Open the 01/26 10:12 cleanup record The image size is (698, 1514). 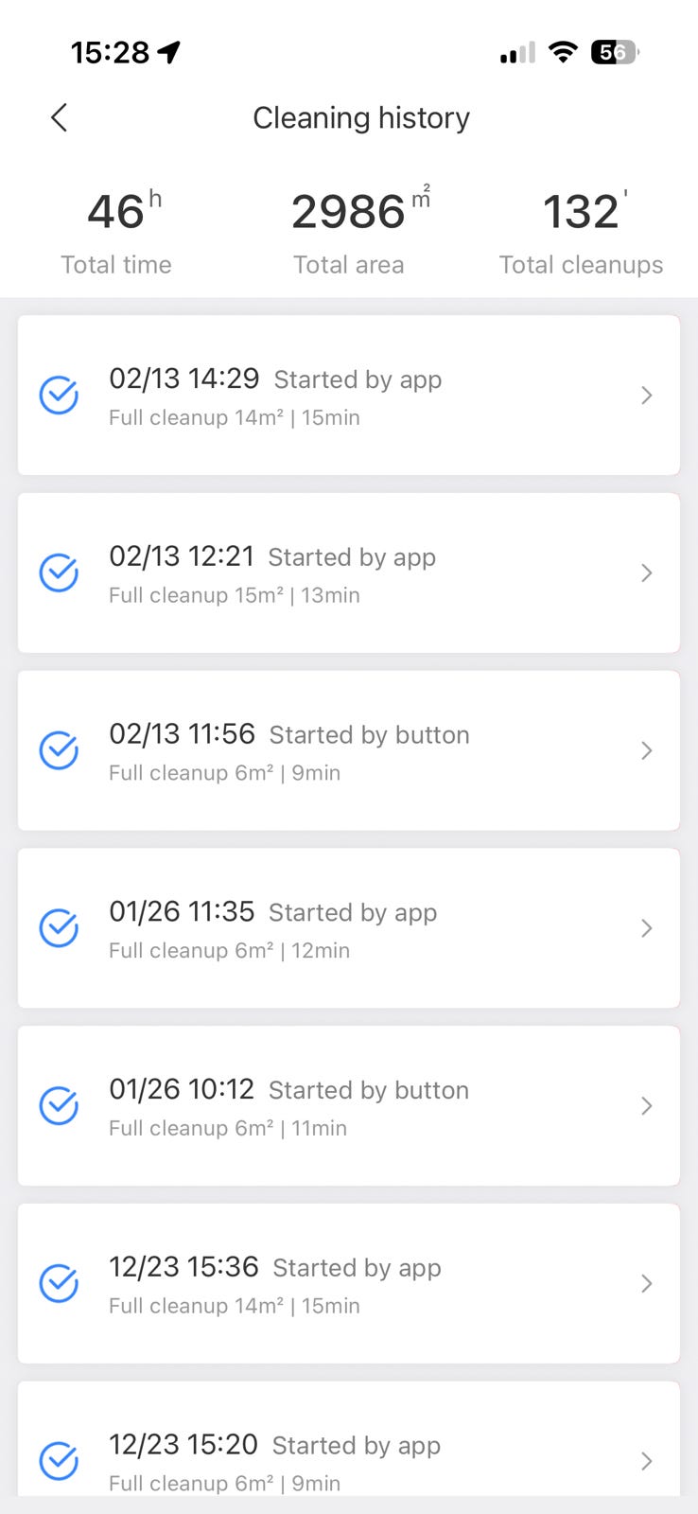pos(348,1105)
